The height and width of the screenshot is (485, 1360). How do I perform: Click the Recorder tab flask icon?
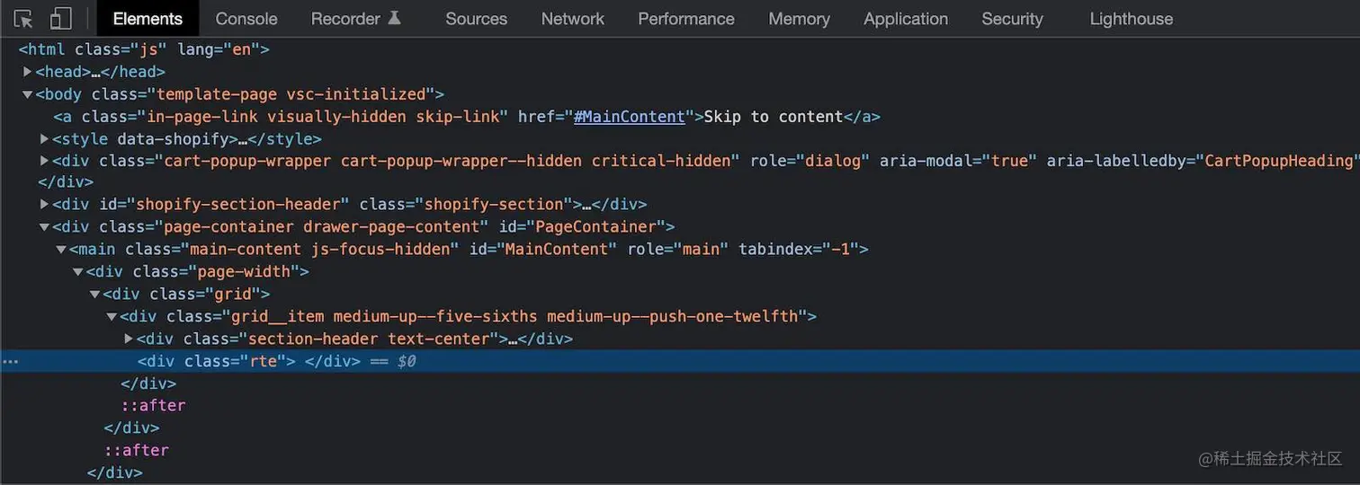pos(394,17)
